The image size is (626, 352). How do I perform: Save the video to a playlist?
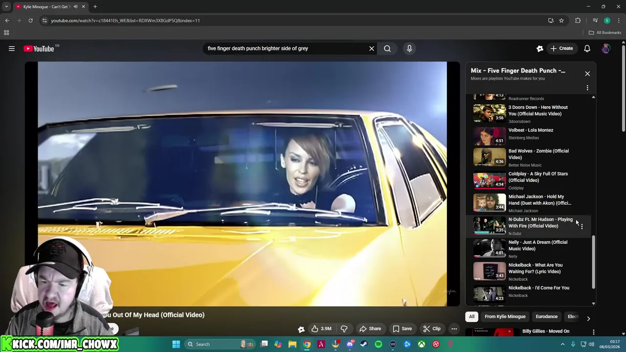point(402,329)
